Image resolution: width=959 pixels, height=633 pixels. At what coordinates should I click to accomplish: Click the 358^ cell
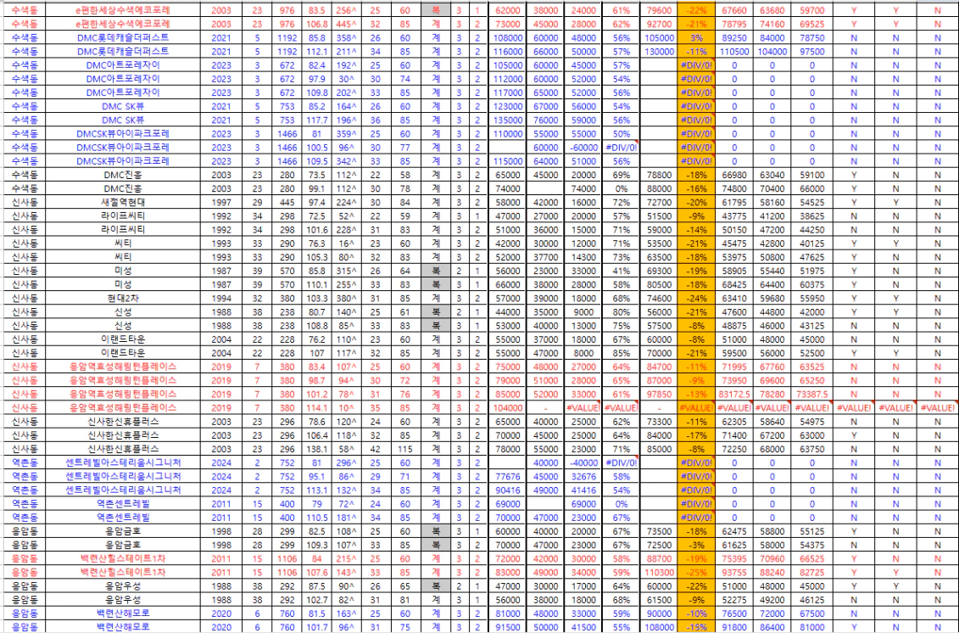(346, 38)
